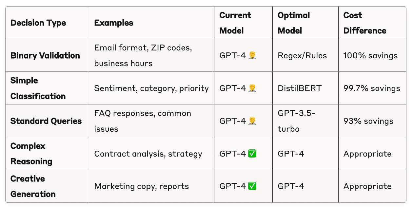
Task: Select the Examples column header
Action: (114, 23)
